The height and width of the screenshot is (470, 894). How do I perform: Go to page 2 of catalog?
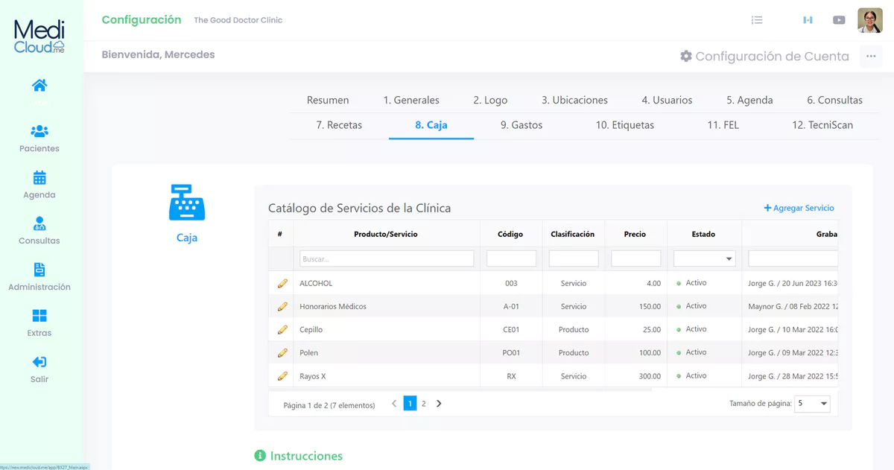(424, 404)
